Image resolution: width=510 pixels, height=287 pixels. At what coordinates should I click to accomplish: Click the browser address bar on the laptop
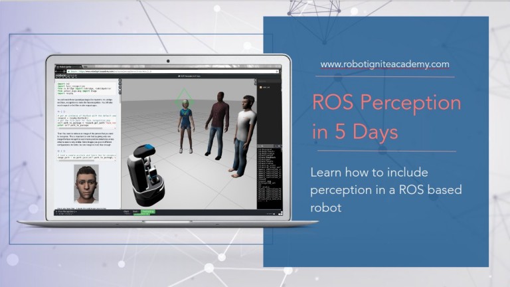click(173, 71)
